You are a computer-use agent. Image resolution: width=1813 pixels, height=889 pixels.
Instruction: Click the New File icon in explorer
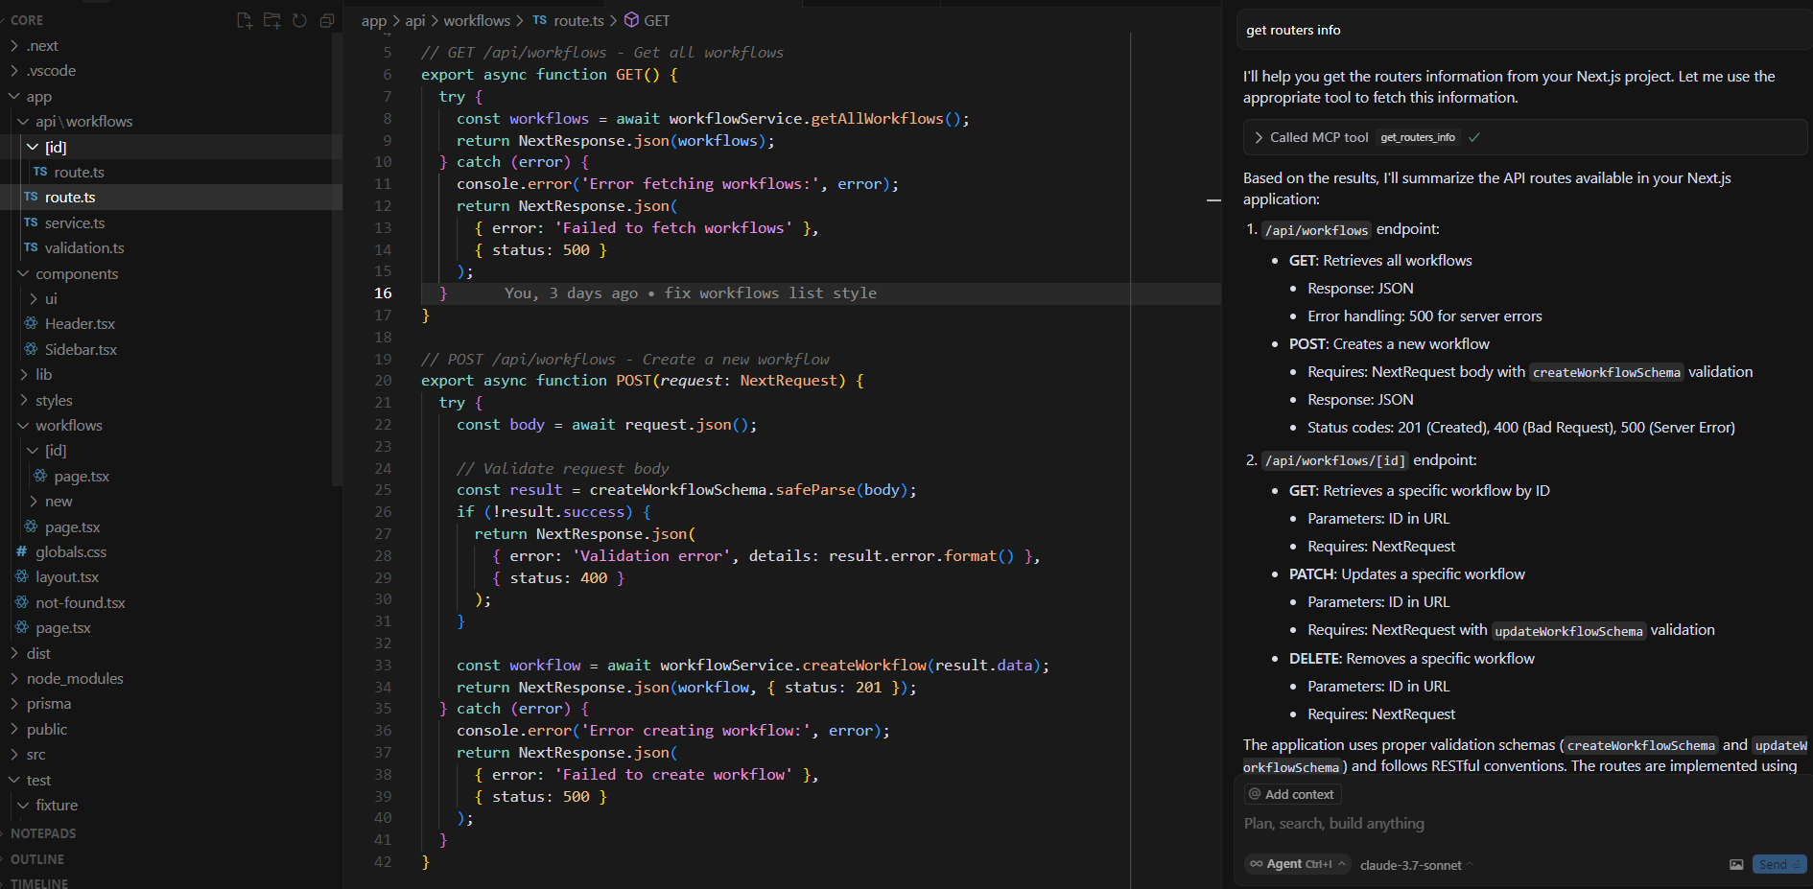tap(245, 20)
